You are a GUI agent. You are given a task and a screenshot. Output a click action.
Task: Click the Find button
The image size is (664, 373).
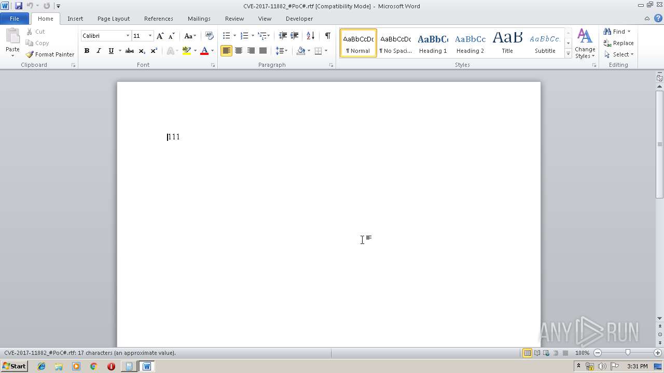pyautogui.click(x=615, y=32)
